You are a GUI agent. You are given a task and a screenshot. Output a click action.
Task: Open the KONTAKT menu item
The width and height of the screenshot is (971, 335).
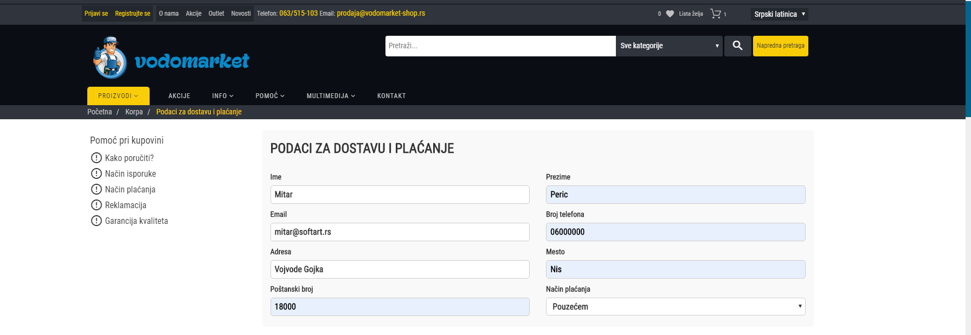coord(391,96)
